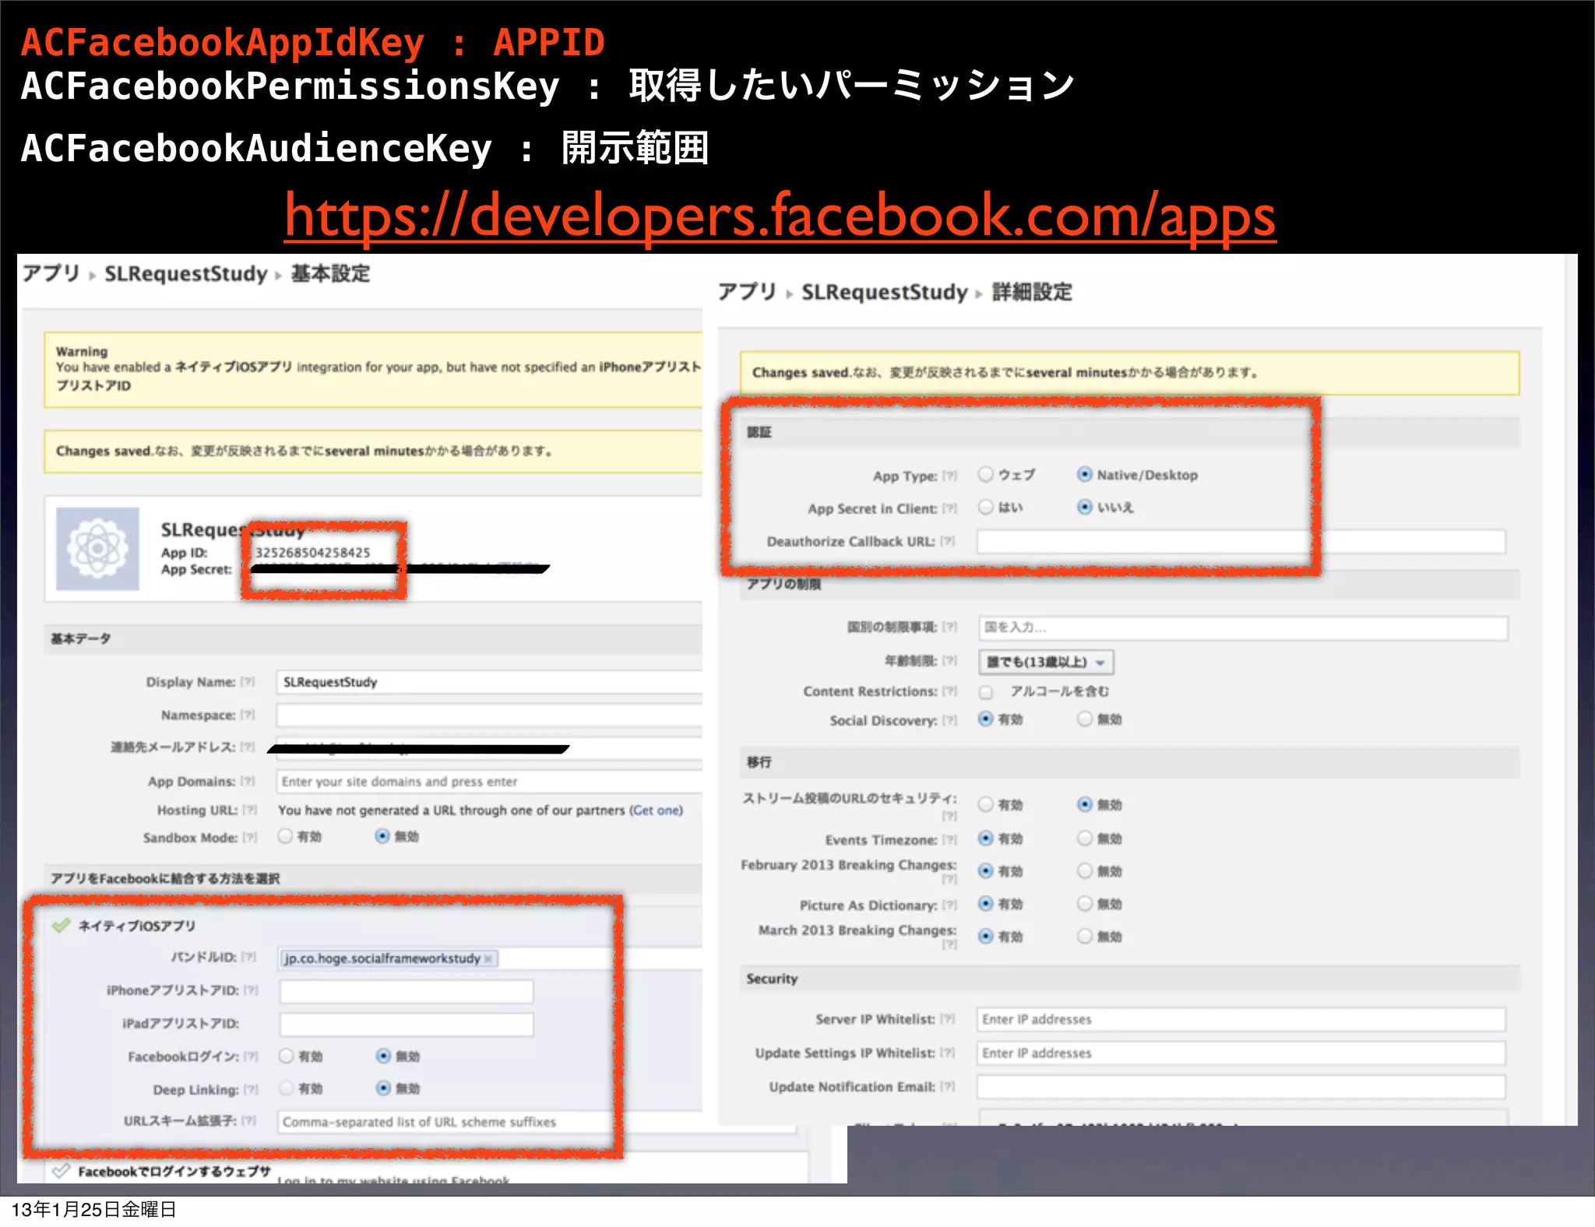Select Native/Desktop as App Type

pyautogui.click(x=1084, y=474)
